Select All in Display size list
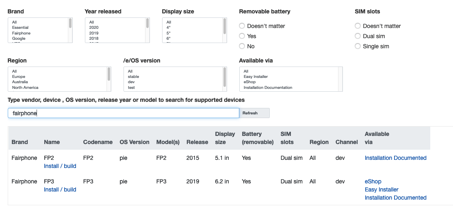The width and height of the screenshot is (453, 213). point(169,22)
